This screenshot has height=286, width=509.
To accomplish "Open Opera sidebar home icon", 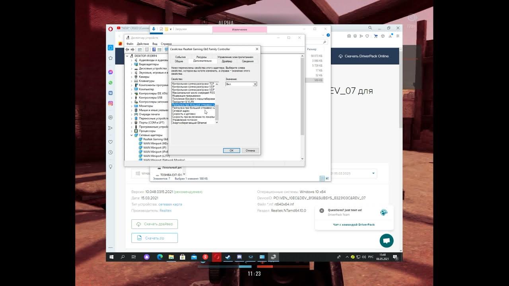I will click(x=111, y=48).
